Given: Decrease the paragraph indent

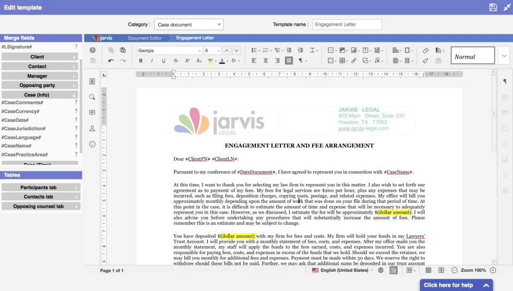Looking at the screenshot, I should point(289,50).
